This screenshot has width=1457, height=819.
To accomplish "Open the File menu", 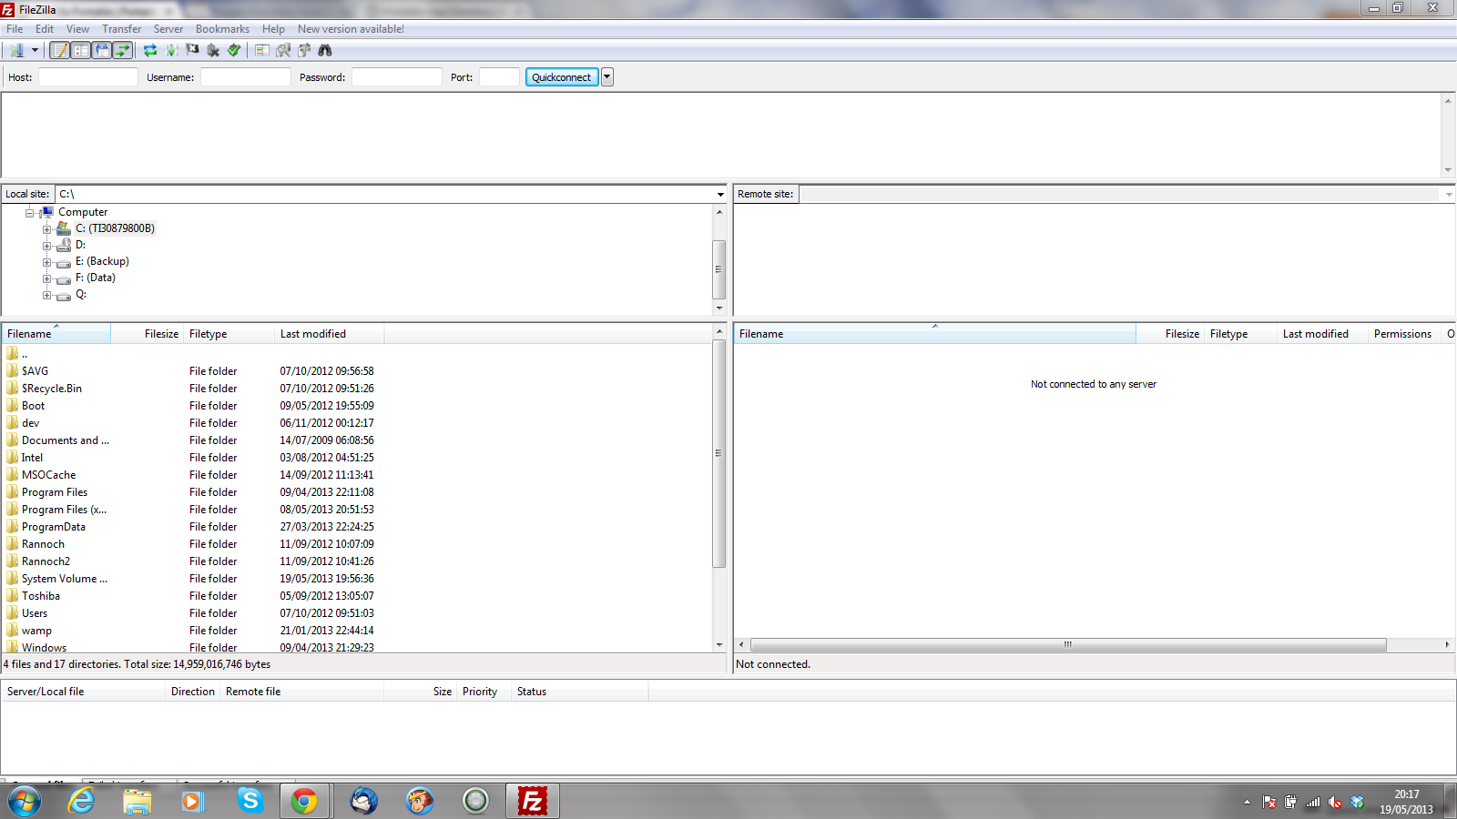I will coord(15,29).
